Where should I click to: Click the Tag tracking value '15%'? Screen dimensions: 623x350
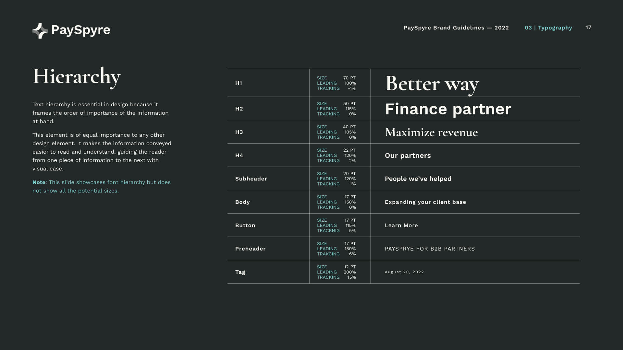352,277
